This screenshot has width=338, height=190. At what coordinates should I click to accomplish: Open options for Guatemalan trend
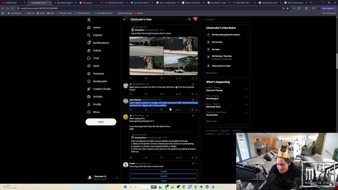coord(247,113)
